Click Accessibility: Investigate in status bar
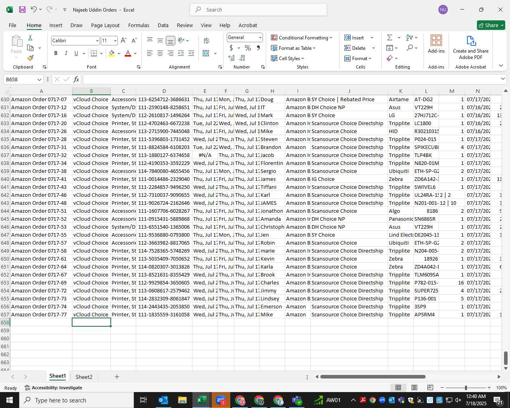 [53, 388]
